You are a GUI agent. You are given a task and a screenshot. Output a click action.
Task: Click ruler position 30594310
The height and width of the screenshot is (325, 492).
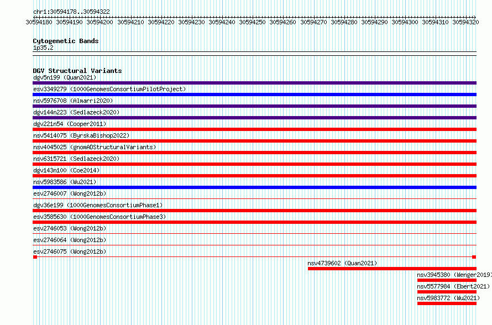tap(435, 22)
